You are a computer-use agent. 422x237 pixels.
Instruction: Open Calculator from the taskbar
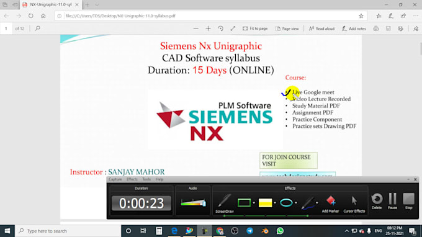[159, 231]
